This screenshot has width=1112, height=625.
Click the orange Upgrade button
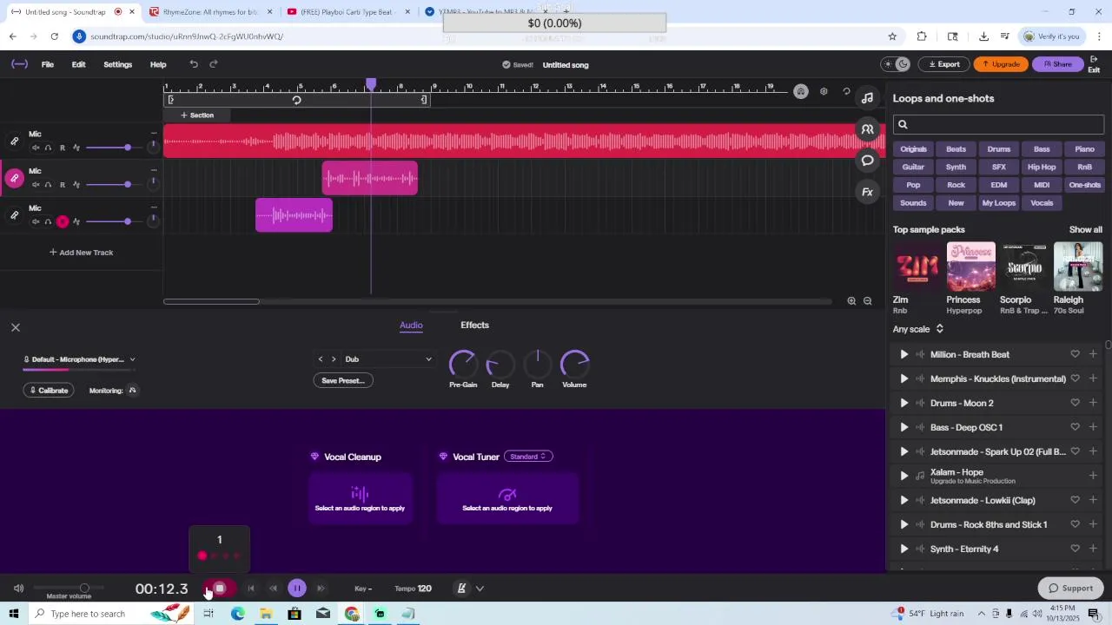pos(1001,64)
